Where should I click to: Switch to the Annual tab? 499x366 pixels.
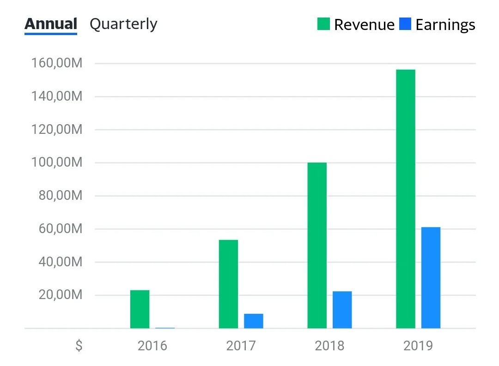[x=51, y=24]
